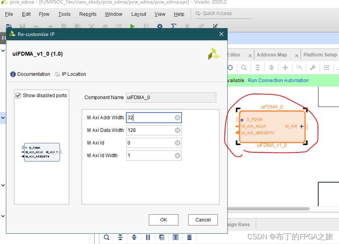Click OK to apply IP settings
Image resolution: width=339 pixels, height=244 pixels.
pyautogui.click(x=163, y=220)
